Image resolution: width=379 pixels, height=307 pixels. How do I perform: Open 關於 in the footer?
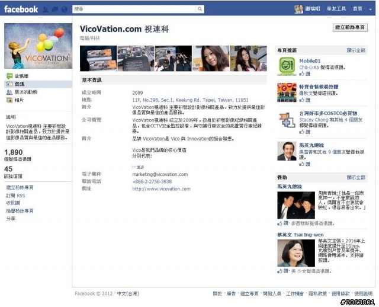217,293
